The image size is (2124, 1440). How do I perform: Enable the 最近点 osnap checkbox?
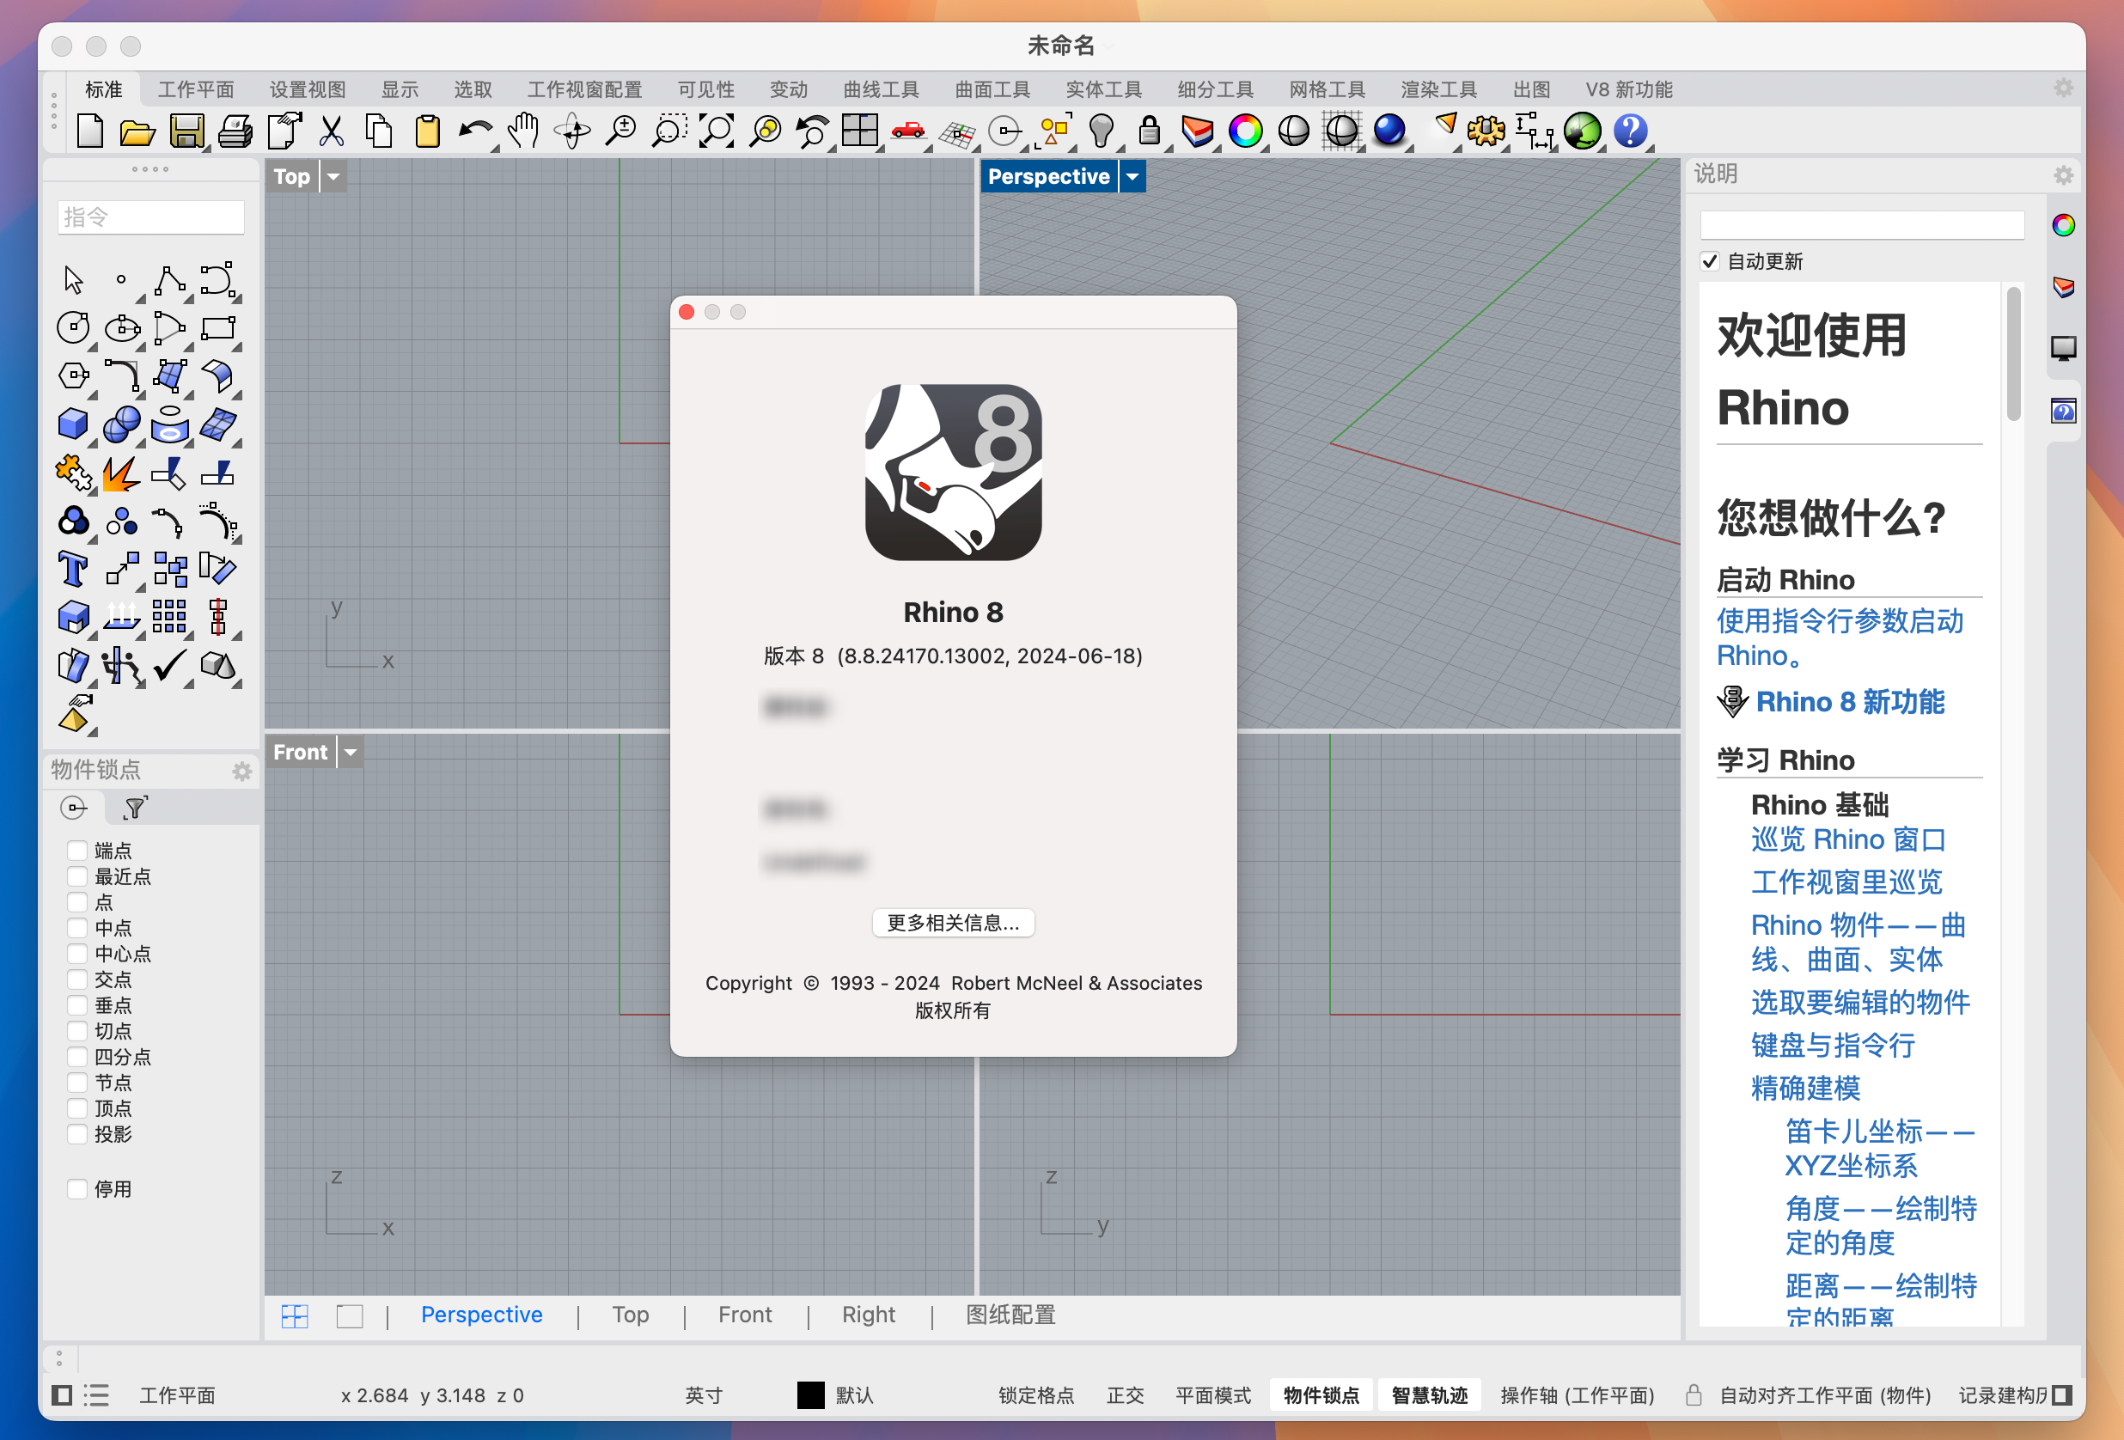point(77,876)
